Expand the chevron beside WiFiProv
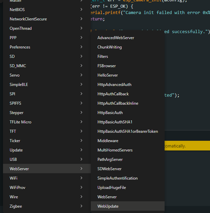Viewport: 210px width, 213px height. click(81, 188)
